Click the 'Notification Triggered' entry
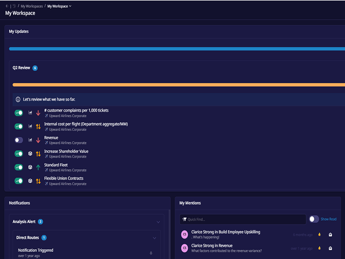345x259 pixels. [x=36, y=250]
